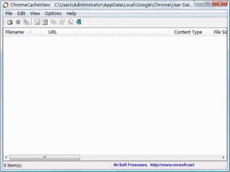The width and height of the screenshot is (230, 172).
Task: Sort by the File Size column header
Action: click(x=219, y=32)
